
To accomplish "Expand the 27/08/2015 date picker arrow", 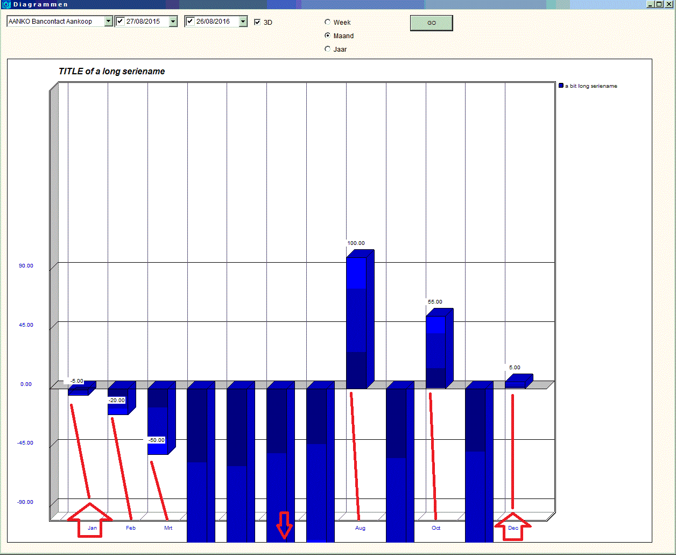I will (173, 22).
